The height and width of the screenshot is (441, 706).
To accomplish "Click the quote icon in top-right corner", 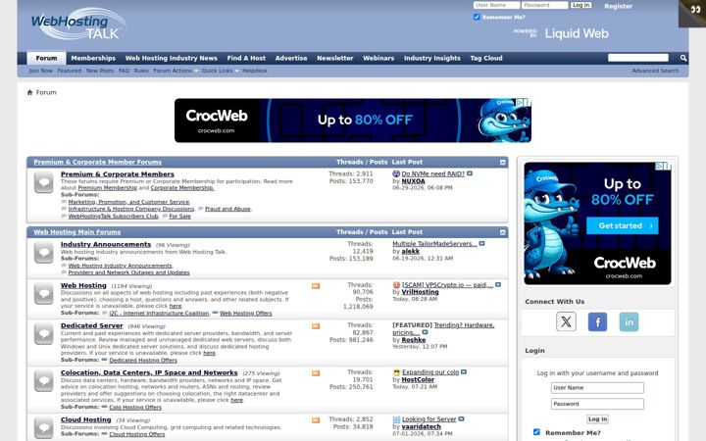I will click(x=695, y=11).
